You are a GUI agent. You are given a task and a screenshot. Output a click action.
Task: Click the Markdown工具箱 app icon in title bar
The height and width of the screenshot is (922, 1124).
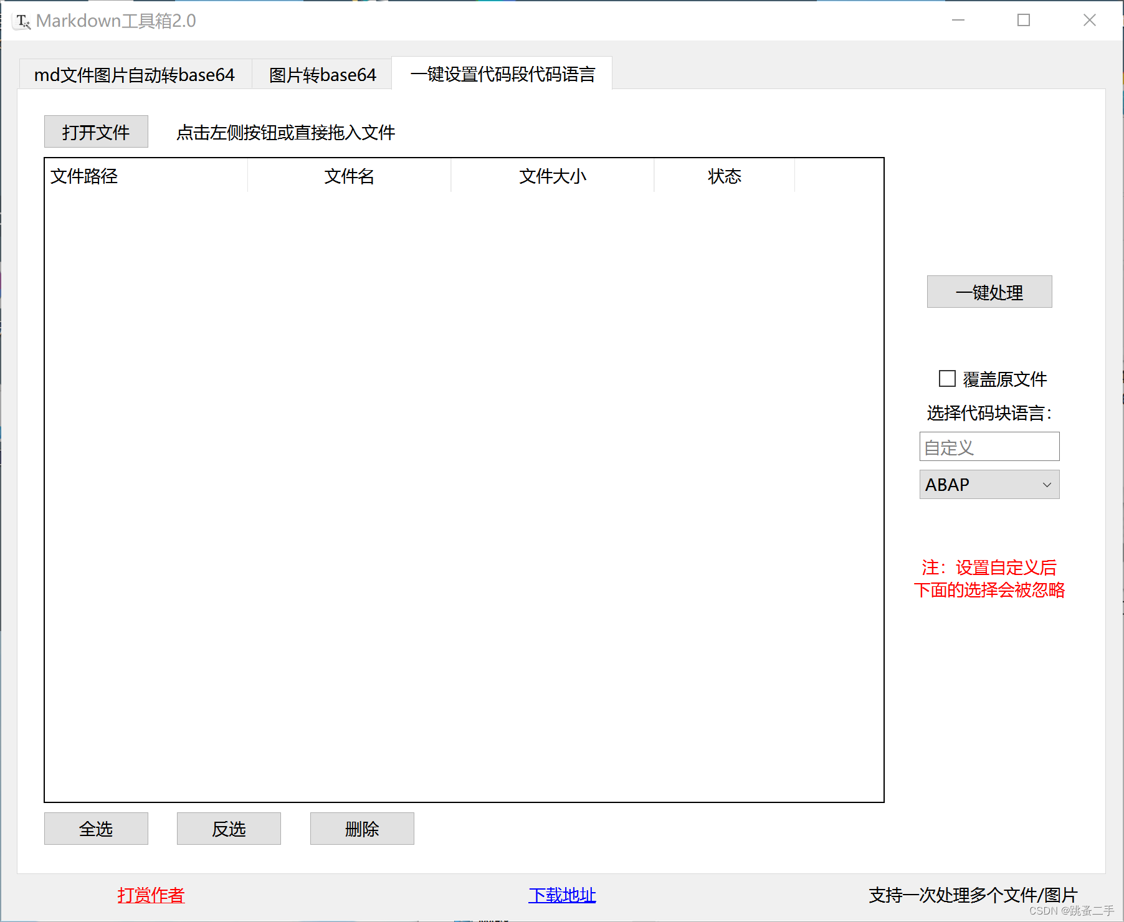click(x=22, y=21)
